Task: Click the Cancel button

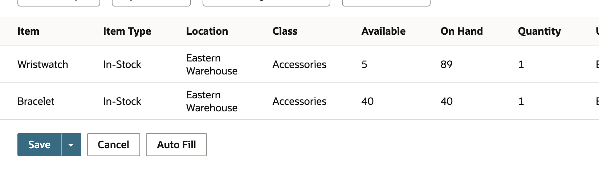Action: (x=114, y=145)
